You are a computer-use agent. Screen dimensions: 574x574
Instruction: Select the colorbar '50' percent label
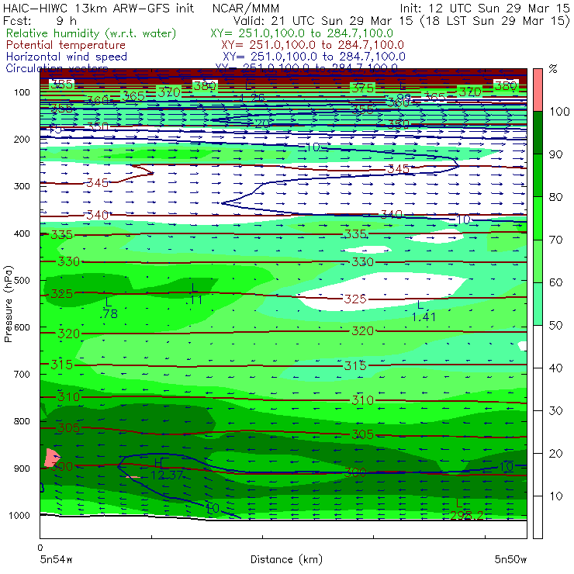[556, 325]
